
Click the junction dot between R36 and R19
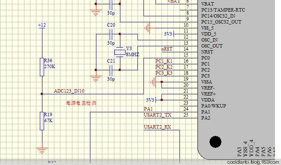click(x=42, y=94)
